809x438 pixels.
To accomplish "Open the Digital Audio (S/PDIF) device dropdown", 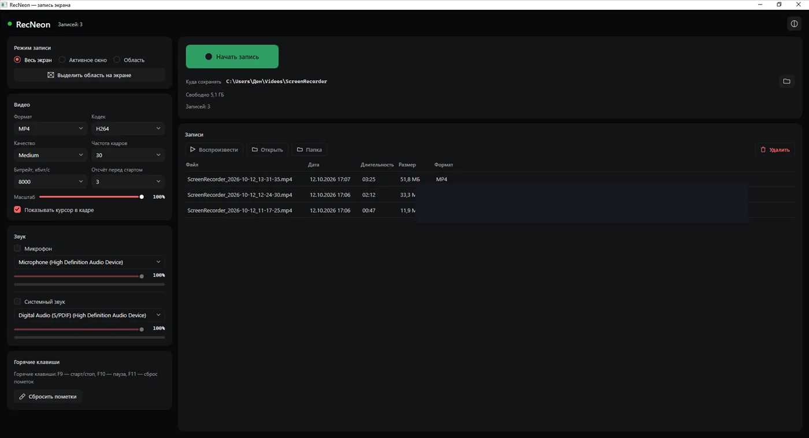I will (89, 315).
